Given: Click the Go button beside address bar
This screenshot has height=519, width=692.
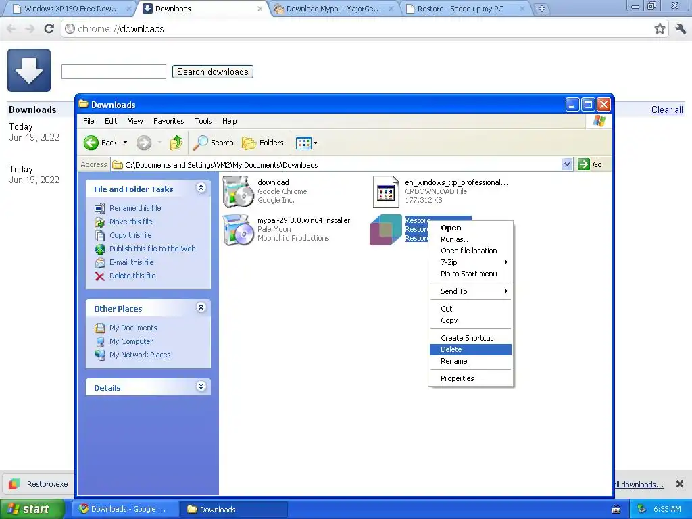Looking at the screenshot, I should pos(590,164).
